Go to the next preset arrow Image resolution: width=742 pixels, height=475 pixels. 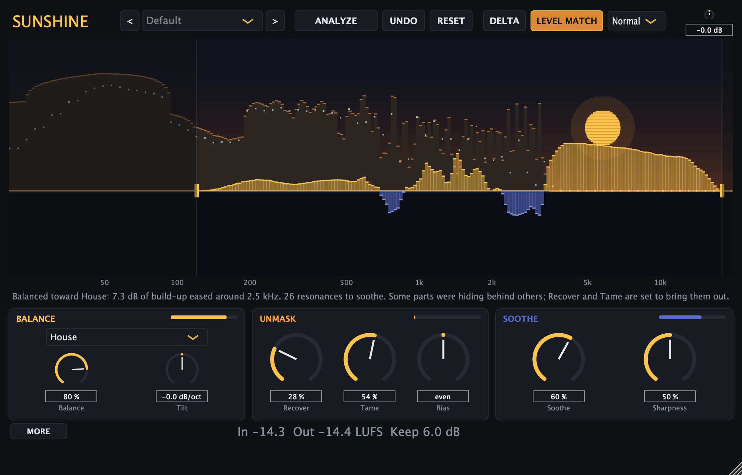(x=275, y=21)
